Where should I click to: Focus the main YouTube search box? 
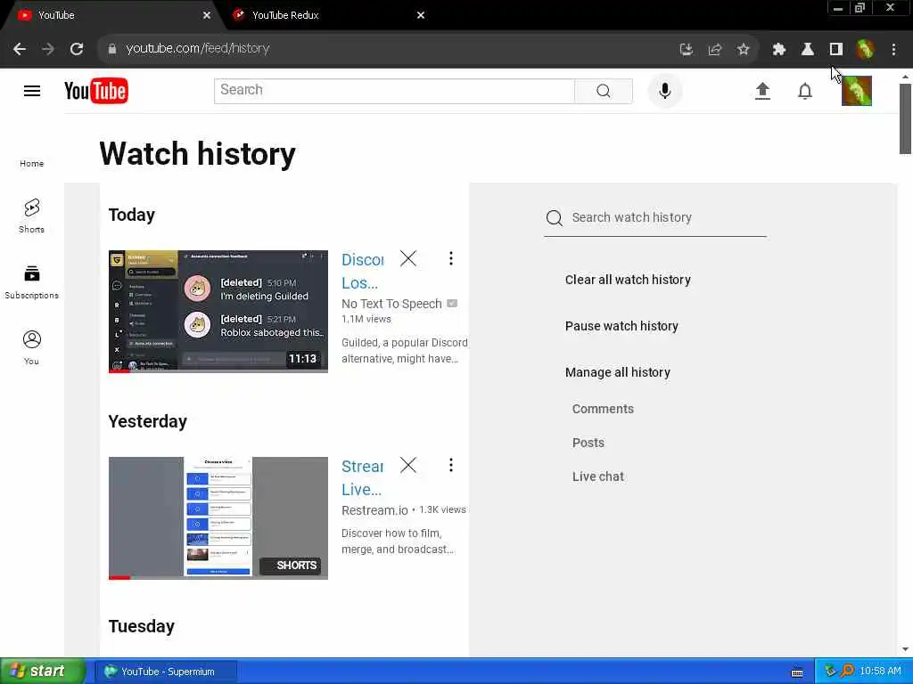coord(394,92)
